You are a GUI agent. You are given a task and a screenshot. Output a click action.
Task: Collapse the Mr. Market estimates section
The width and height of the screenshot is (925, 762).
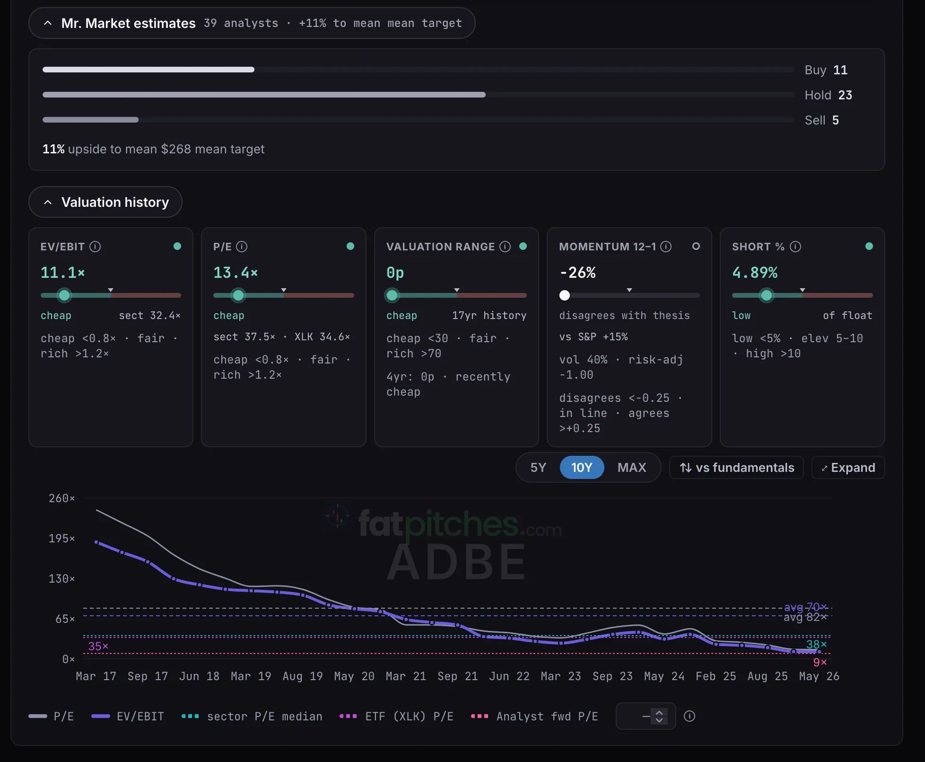coord(252,23)
